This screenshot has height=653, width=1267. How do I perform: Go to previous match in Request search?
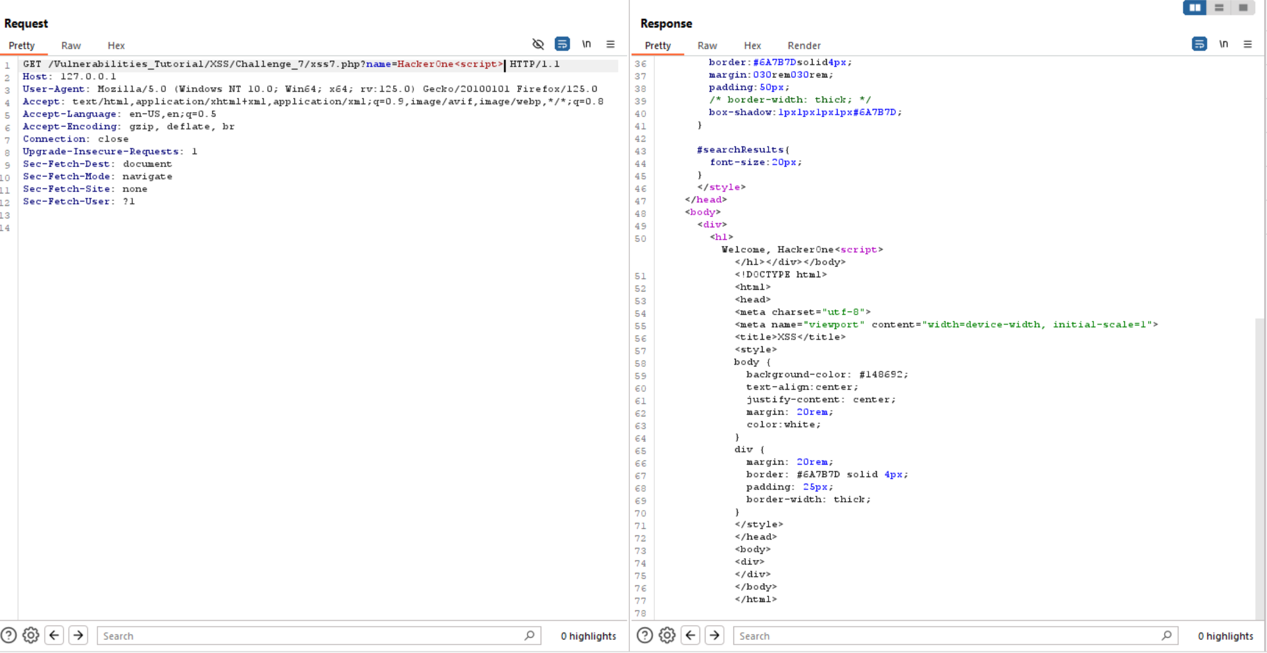54,635
